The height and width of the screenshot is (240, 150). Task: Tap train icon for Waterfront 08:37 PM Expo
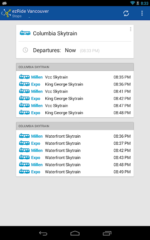[24, 143]
